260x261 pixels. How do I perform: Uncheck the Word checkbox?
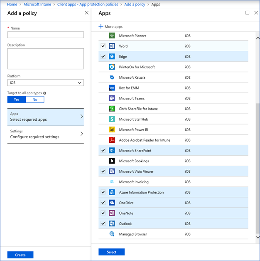coord(103,46)
